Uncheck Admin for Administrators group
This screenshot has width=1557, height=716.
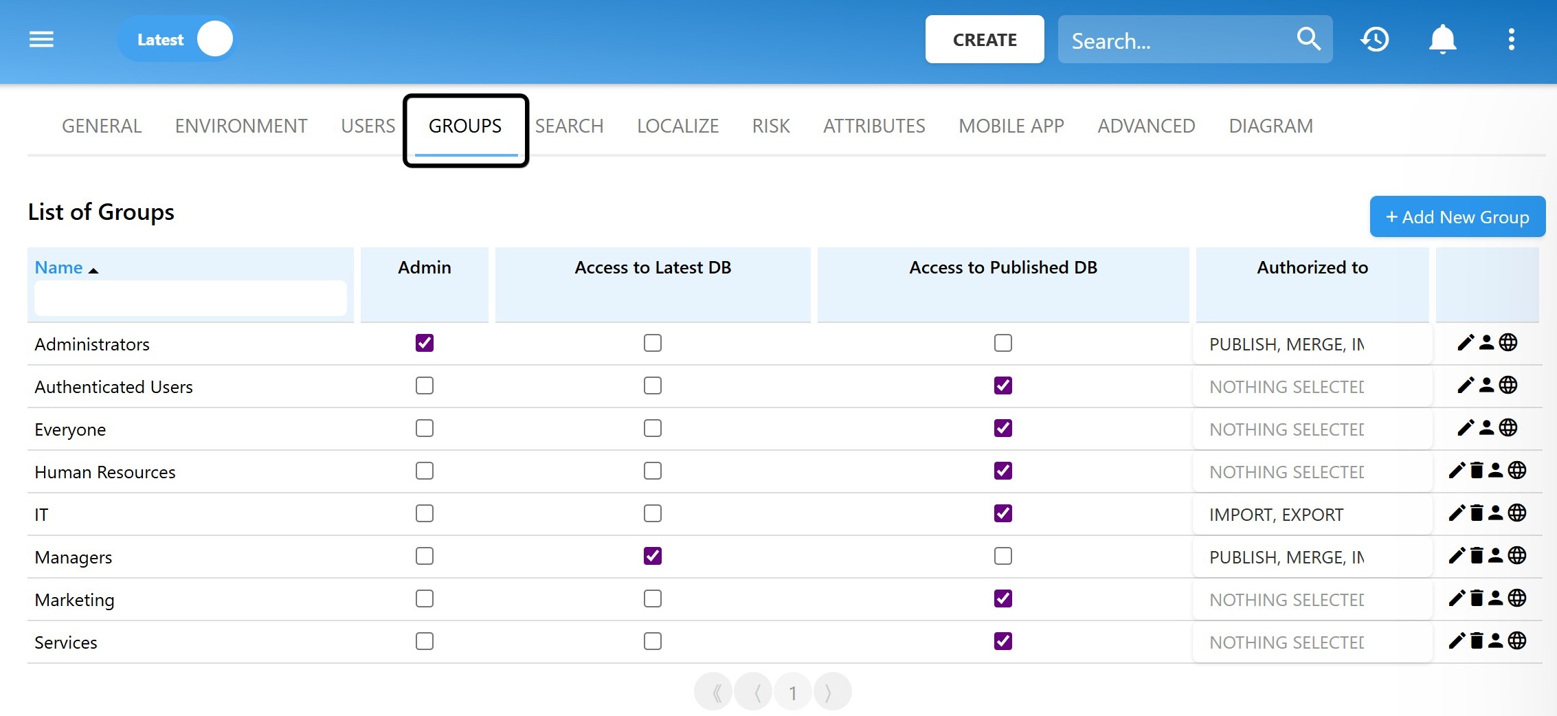tap(425, 343)
